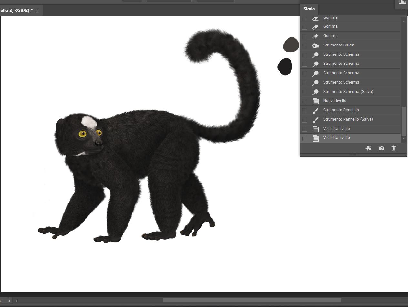The width and height of the screenshot is (408, 307).
Task: Close the document tab ending in RGB/8
Action: pyautogui.click(x=37, y=10)
